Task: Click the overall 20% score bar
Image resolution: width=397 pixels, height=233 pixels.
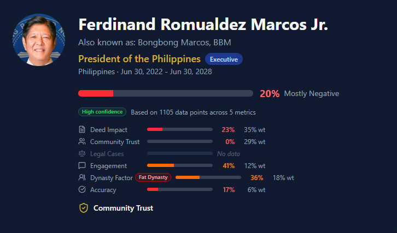Action: [166, 93]
